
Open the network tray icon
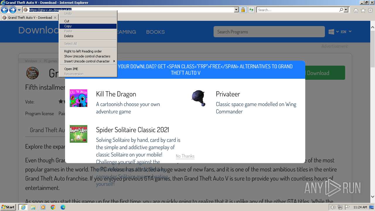point(340,207)
